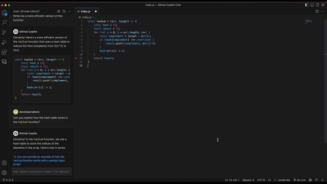Change end of line sequence LF
Image resolution: width=327 pixels, height=184 pixels.
269,180
